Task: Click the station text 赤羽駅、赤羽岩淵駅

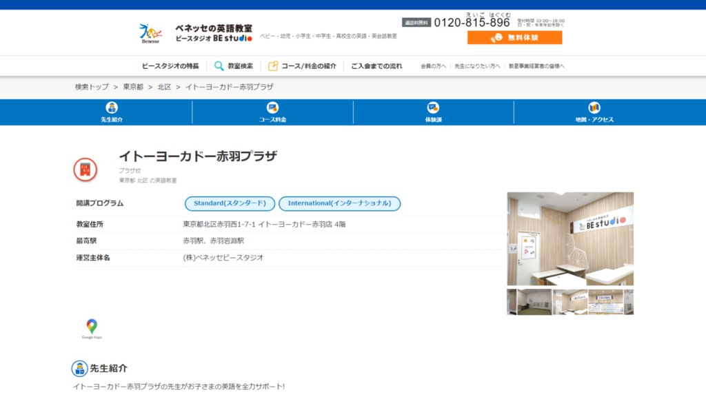Action: point(214,241)
